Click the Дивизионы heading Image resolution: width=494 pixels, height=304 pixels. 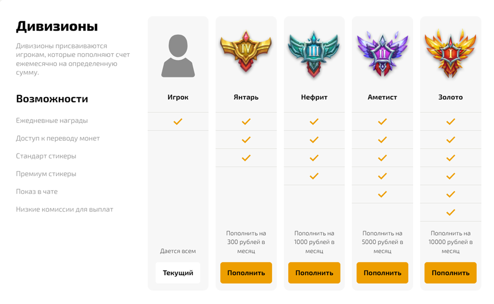[x=57, y=26]
